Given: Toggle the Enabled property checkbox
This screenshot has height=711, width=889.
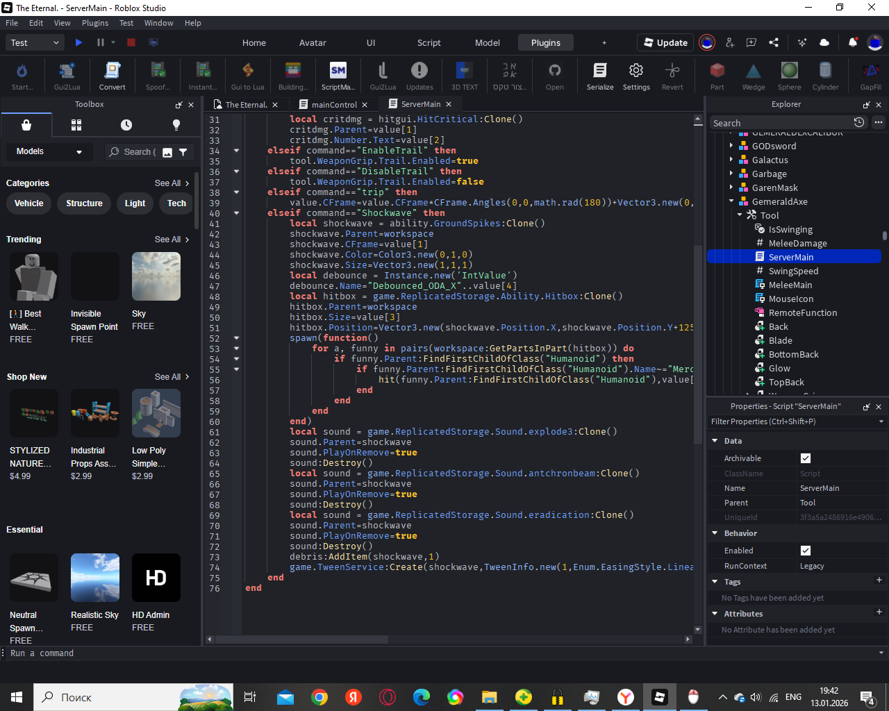Looking at the screenshot, I should (806, 551).
